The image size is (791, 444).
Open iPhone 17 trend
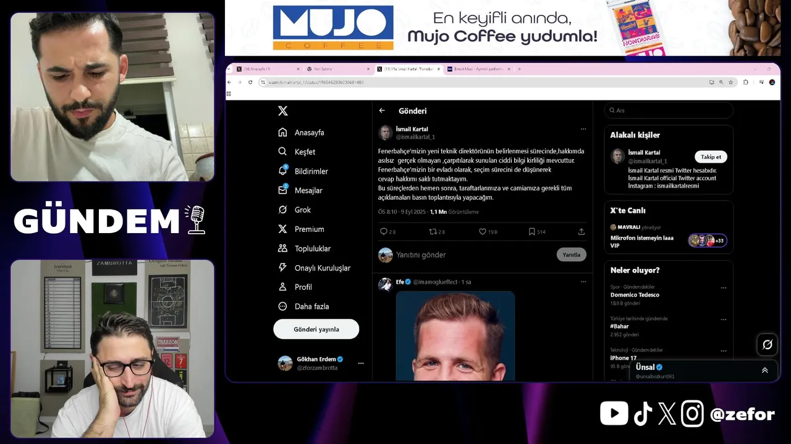pyautogui.click(x=624, y=358)
